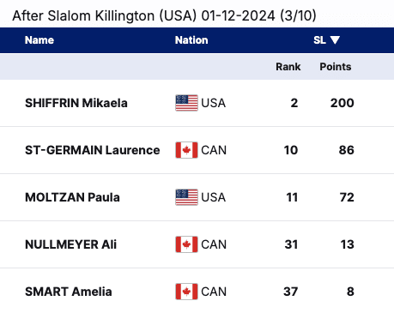Viewport: 394px width, 313px height.
Task: Select the Points sub-header
Action: [x=336, y=67]
